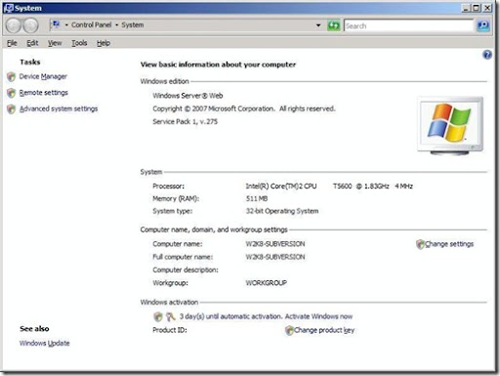Viewport: 500px width, 376px height.
Task: Select the 'WORKGROUP' value text
Action: point(267,283)
